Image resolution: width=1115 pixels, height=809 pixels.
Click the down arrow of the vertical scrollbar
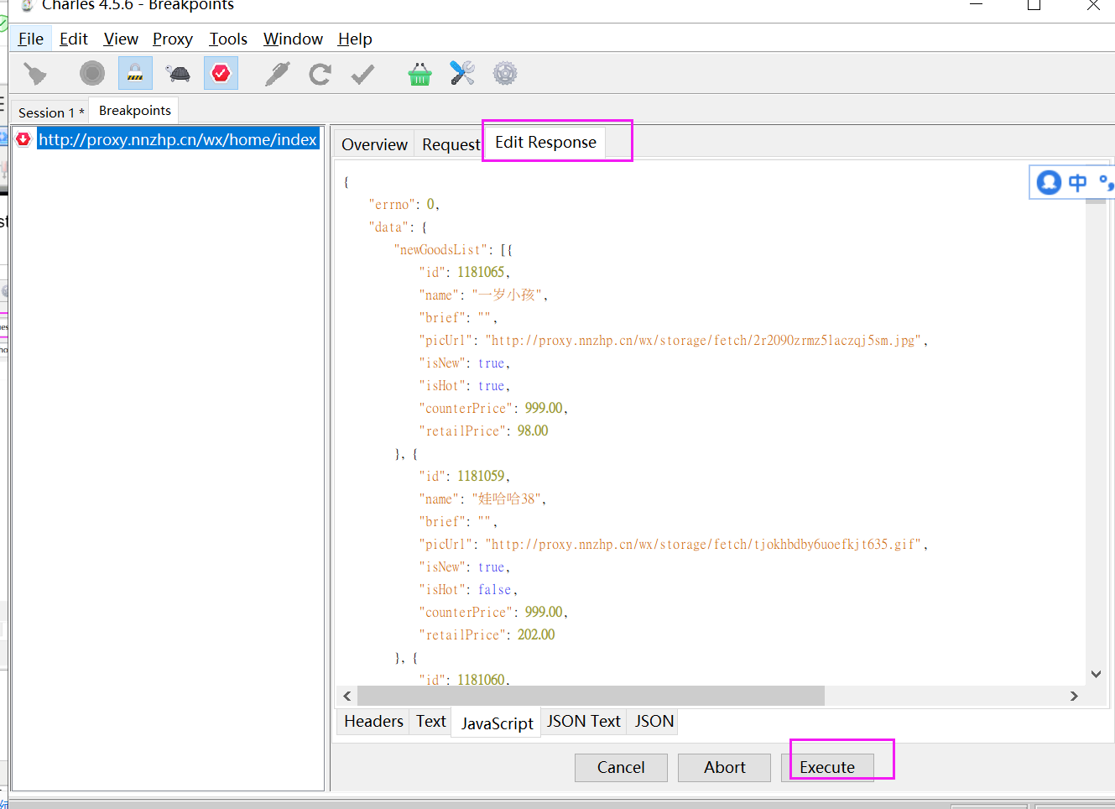click(x=1096, y=674)
